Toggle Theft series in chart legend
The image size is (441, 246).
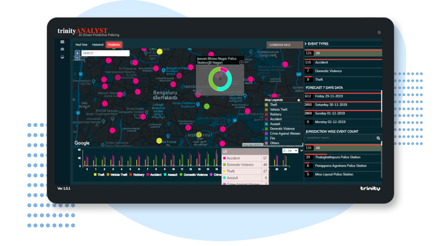pyautogui.click(x=99, y=175)
